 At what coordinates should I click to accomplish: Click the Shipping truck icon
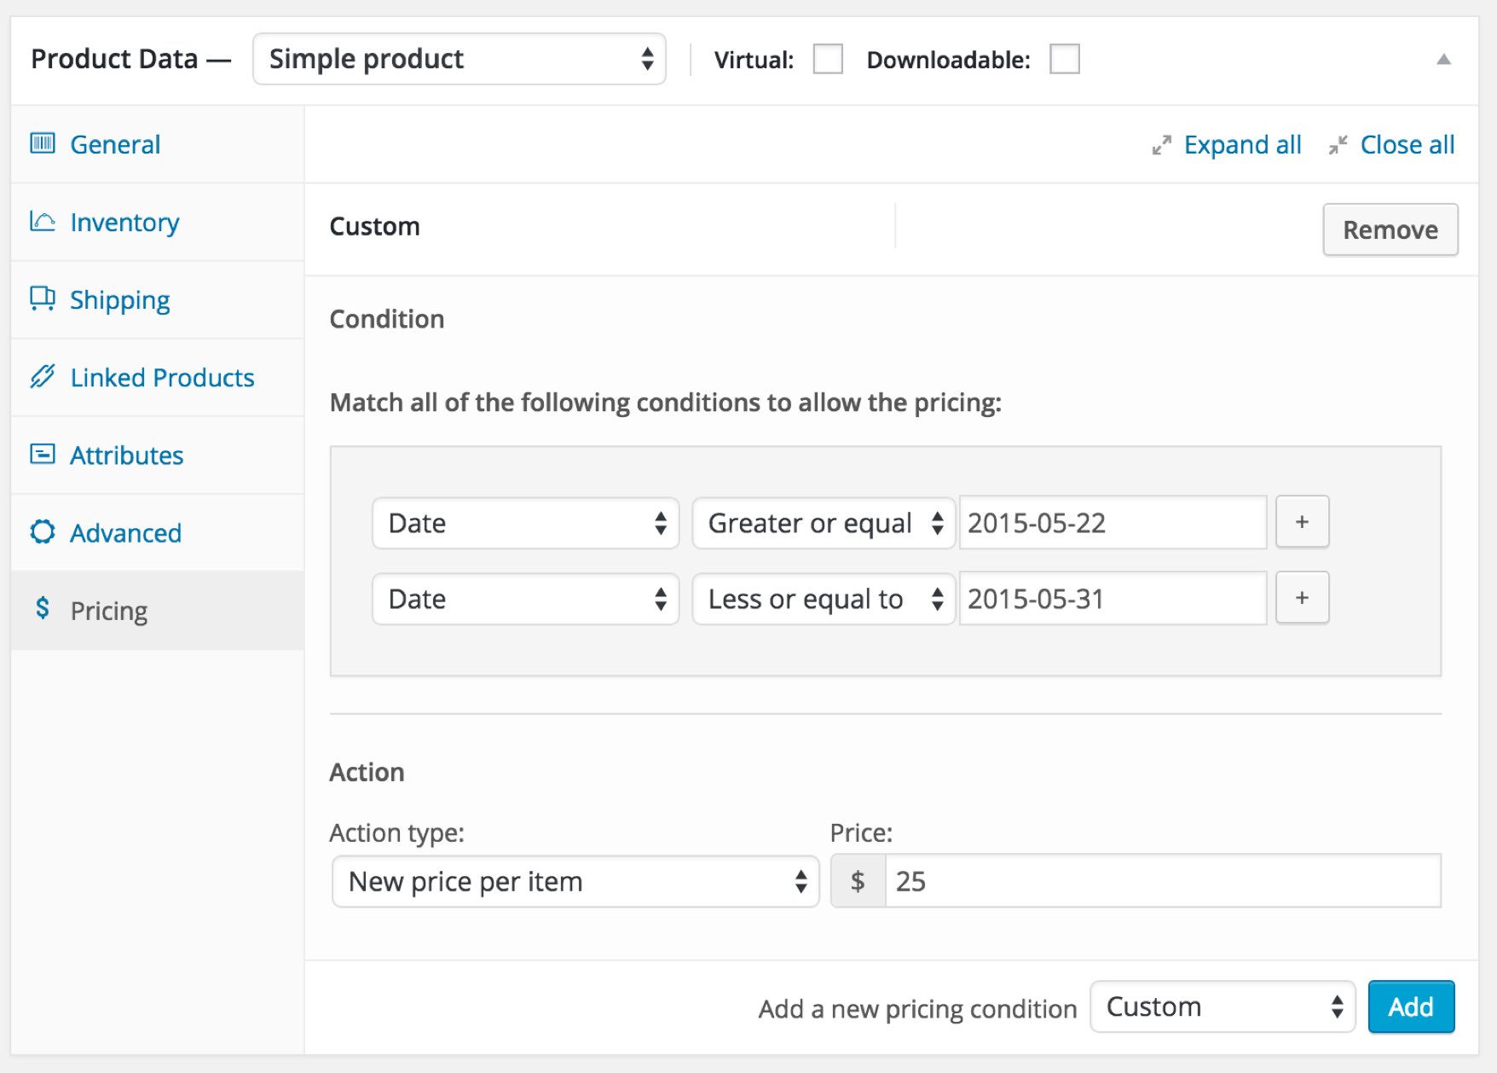tap(43, 299)
